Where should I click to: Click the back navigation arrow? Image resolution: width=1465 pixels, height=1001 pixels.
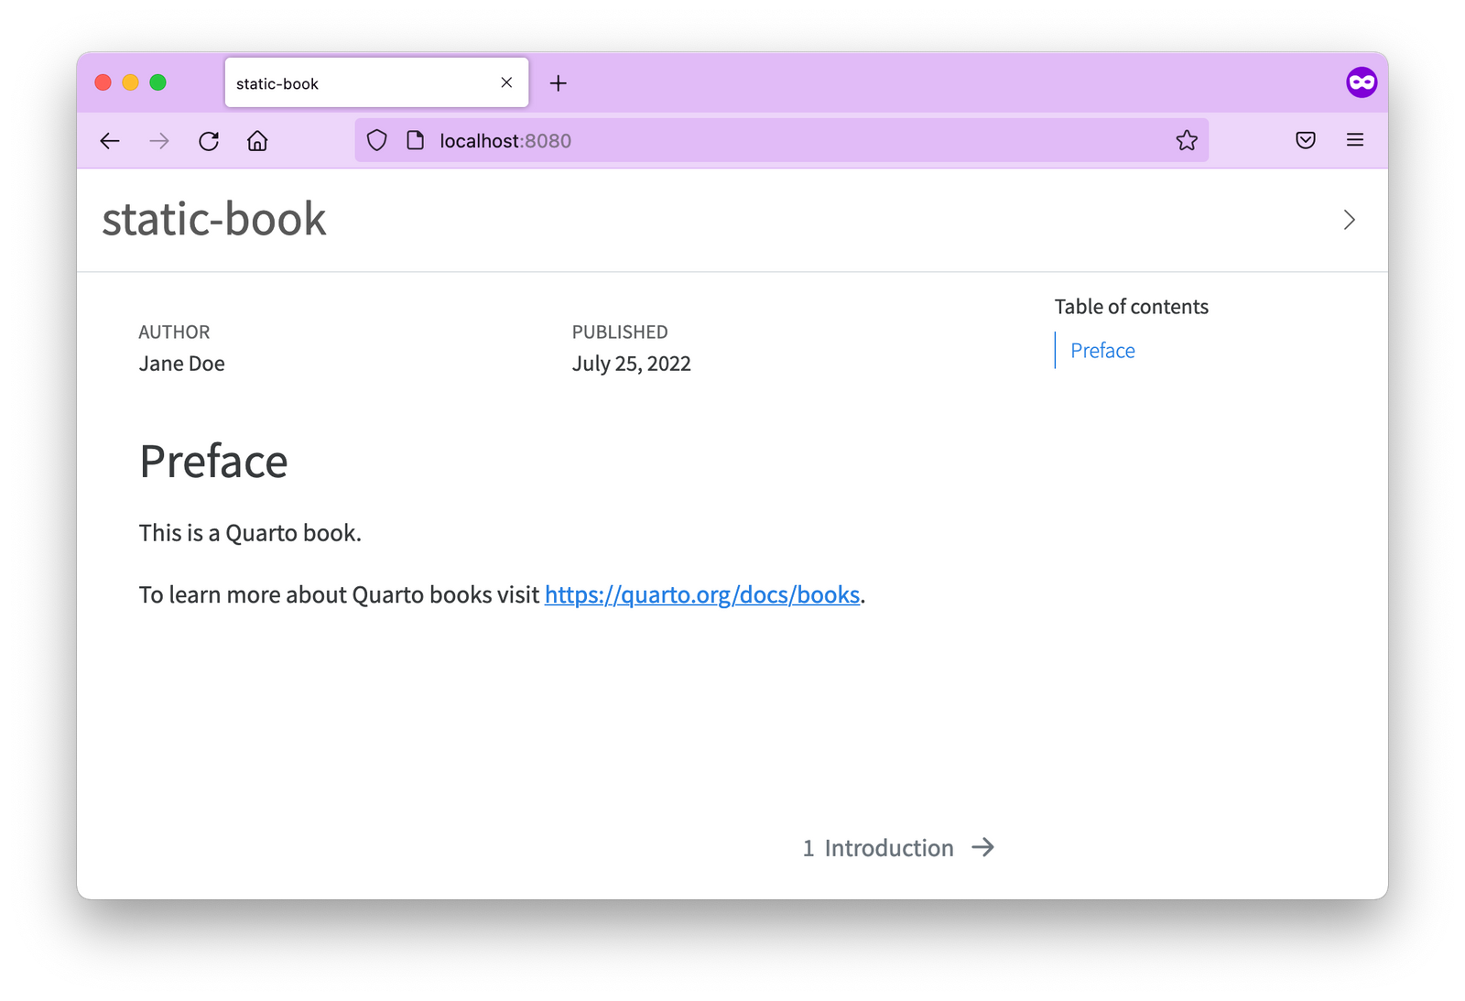point(110,140)
